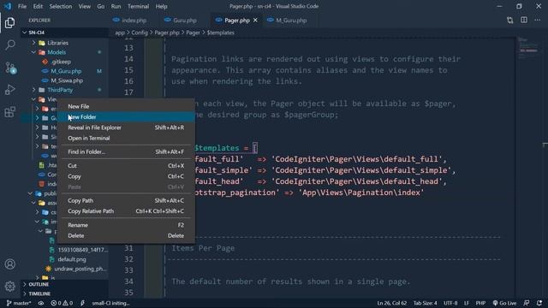Choose Delete from context menu
The width and height of the screenshot is (548, 308).
point(126,236)
